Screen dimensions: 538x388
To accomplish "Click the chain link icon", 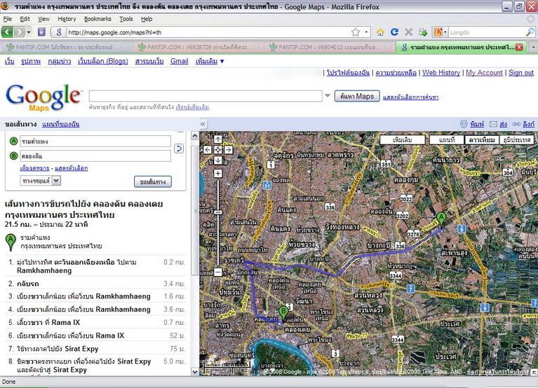I will [x=516, y=124].
